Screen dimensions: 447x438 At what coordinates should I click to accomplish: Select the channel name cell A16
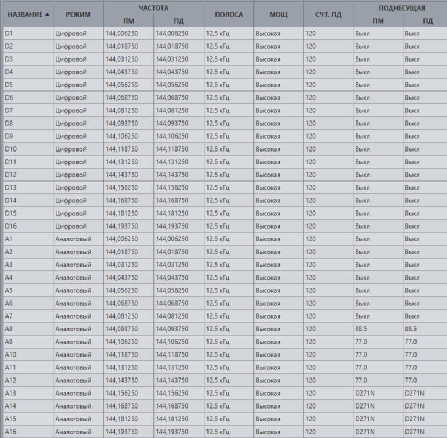click(28, 432)
